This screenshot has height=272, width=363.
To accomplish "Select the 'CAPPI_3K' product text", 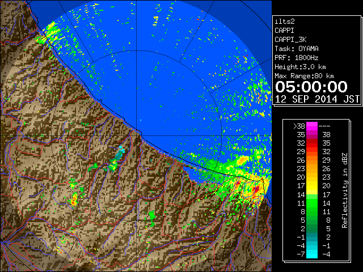I will pyautogui.click(x=290, y=40).
